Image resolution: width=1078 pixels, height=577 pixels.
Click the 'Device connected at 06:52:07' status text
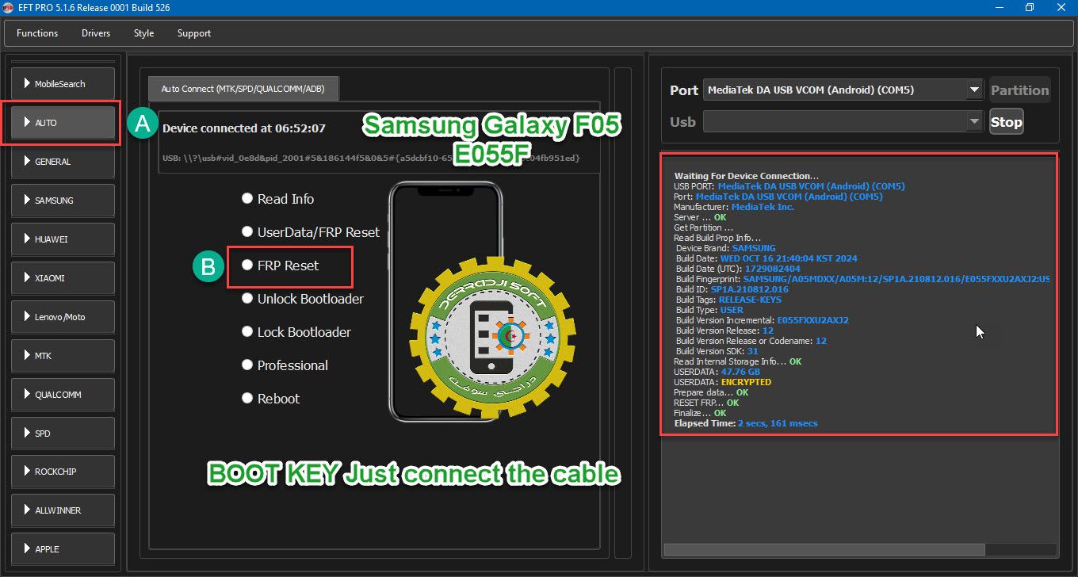tap(244, 128)
